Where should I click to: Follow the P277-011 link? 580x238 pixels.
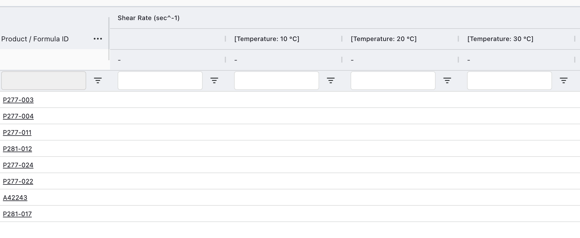click(17, 132)
